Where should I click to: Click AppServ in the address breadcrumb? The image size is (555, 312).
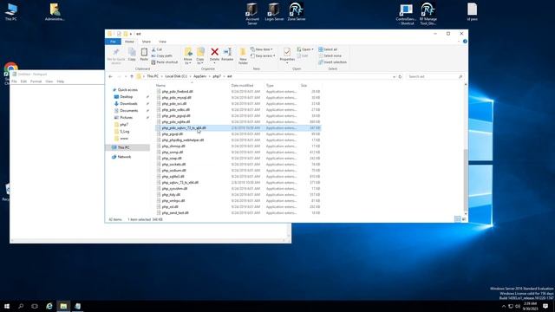200,76
